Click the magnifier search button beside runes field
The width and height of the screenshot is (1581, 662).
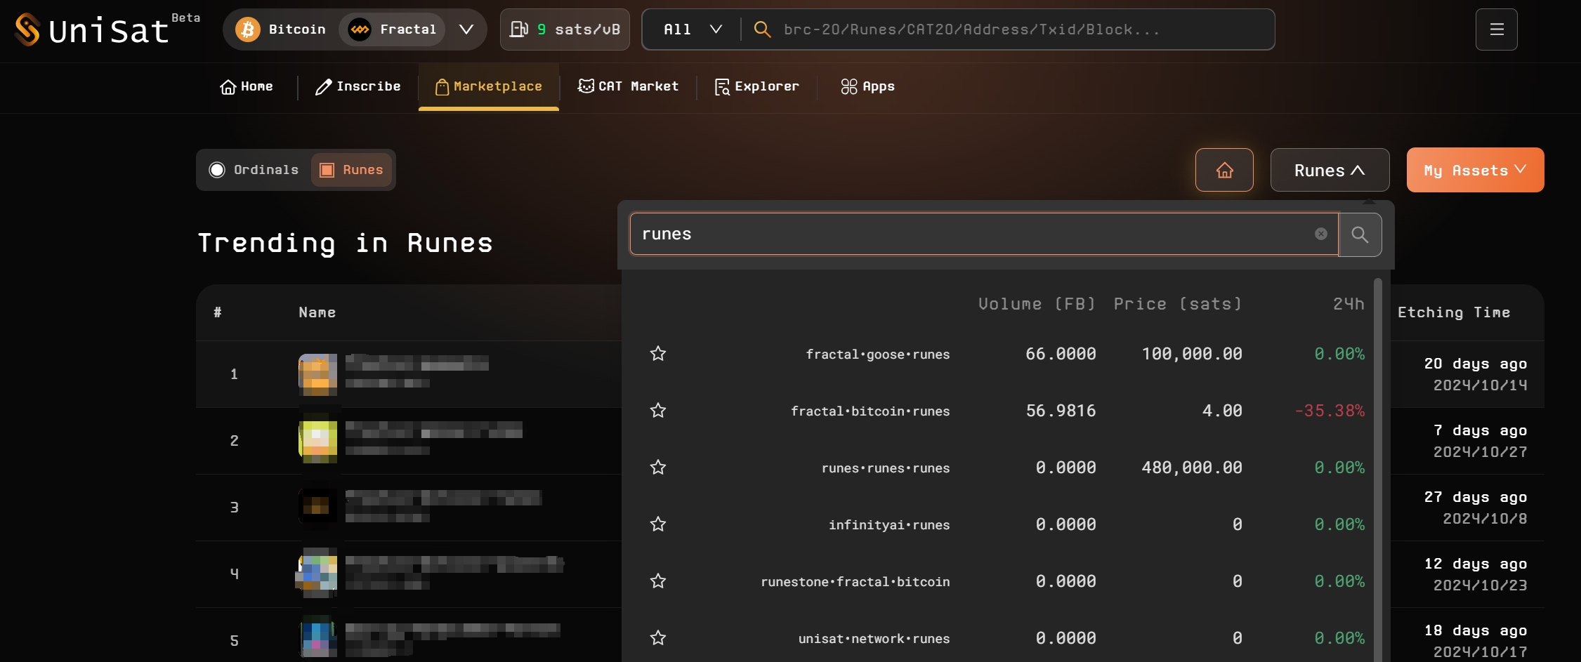(x=1360, y=234)
